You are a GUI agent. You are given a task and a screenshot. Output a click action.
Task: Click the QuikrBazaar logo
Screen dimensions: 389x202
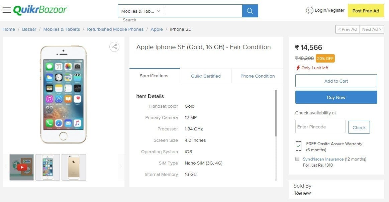tap(40, 10)
